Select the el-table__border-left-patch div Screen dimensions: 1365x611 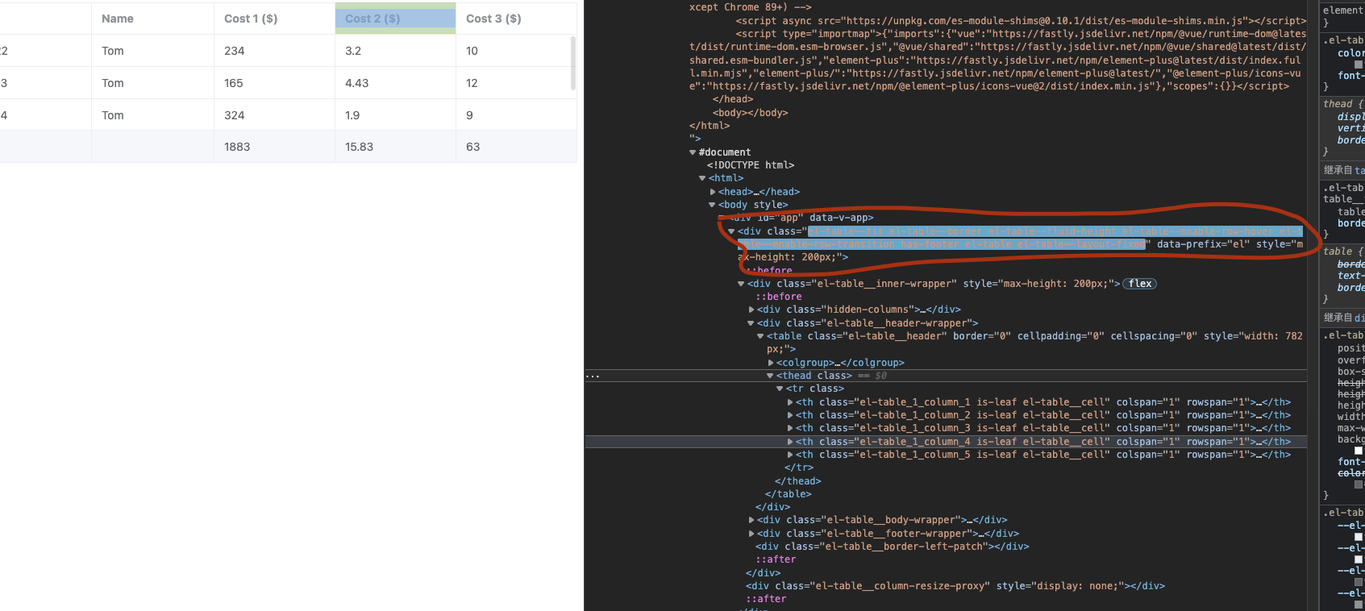pyautogui.click(x=893, y=547)
